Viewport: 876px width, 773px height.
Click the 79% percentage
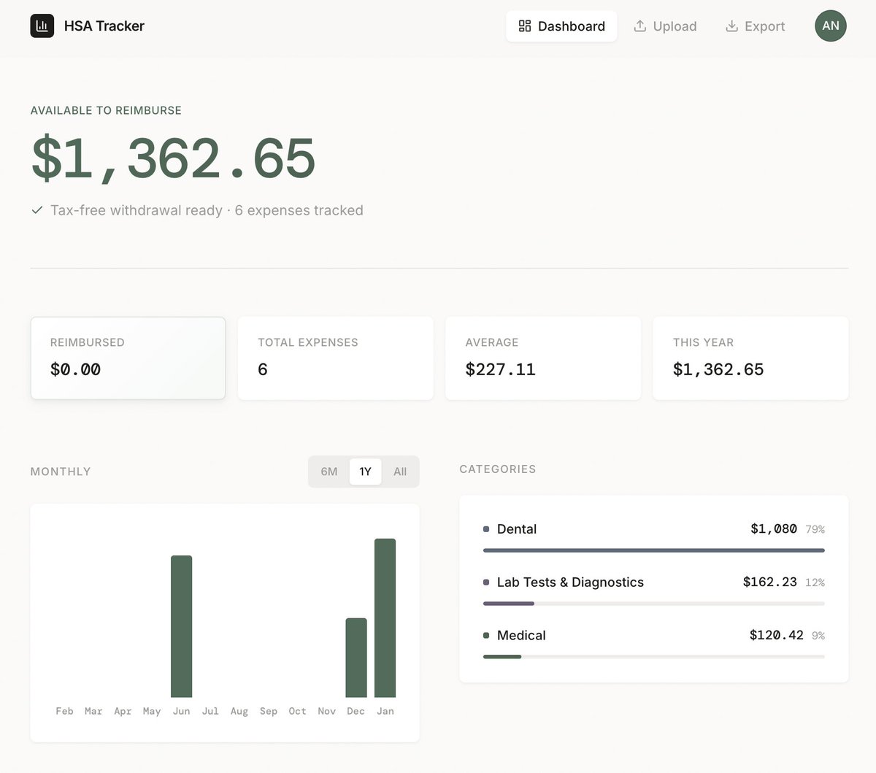click(x=815, y=530)
